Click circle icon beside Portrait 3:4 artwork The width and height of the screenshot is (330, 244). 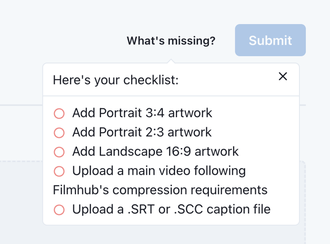(x=59, y=114)
